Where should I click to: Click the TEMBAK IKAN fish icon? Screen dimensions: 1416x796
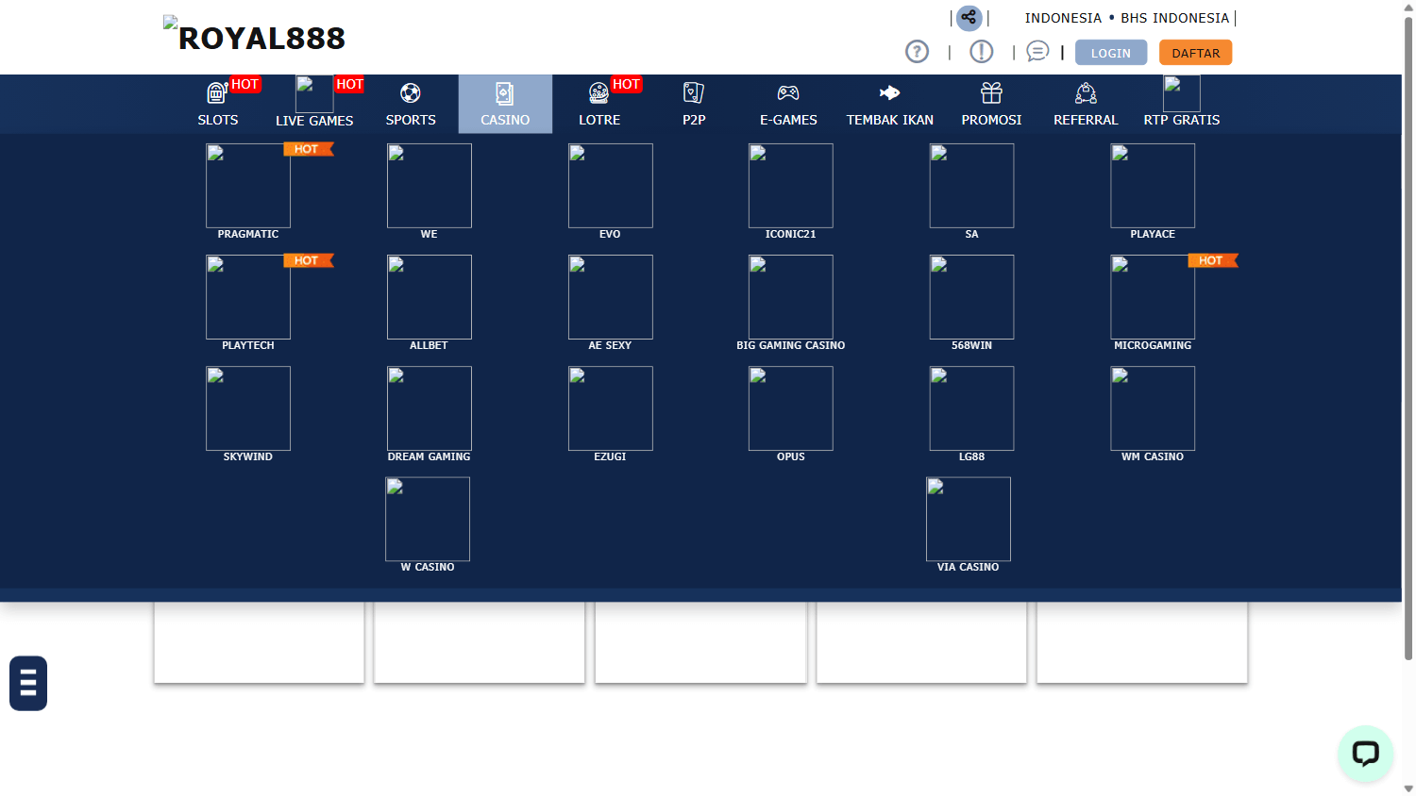tap(888, 93)
